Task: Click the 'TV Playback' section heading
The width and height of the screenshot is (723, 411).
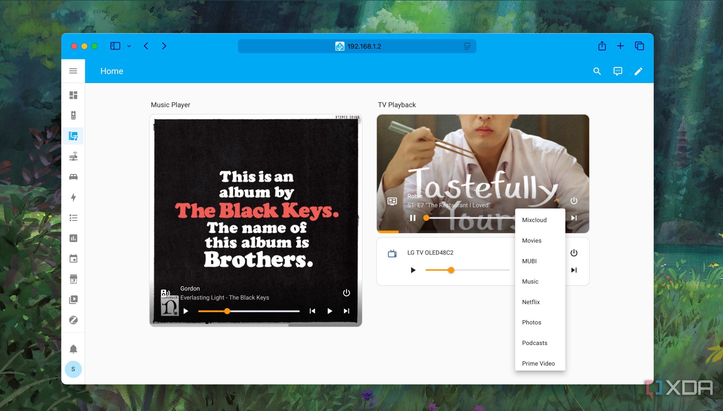Action: [x=397, y=105]
